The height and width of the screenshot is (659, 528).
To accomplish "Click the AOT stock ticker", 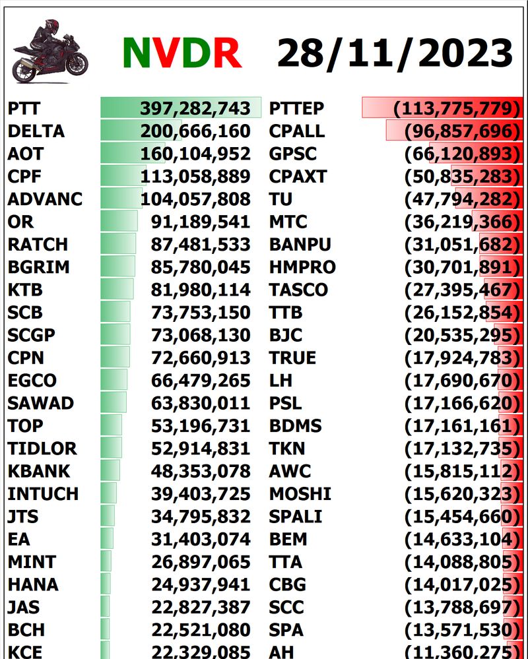I will click(x=26, y=154).
